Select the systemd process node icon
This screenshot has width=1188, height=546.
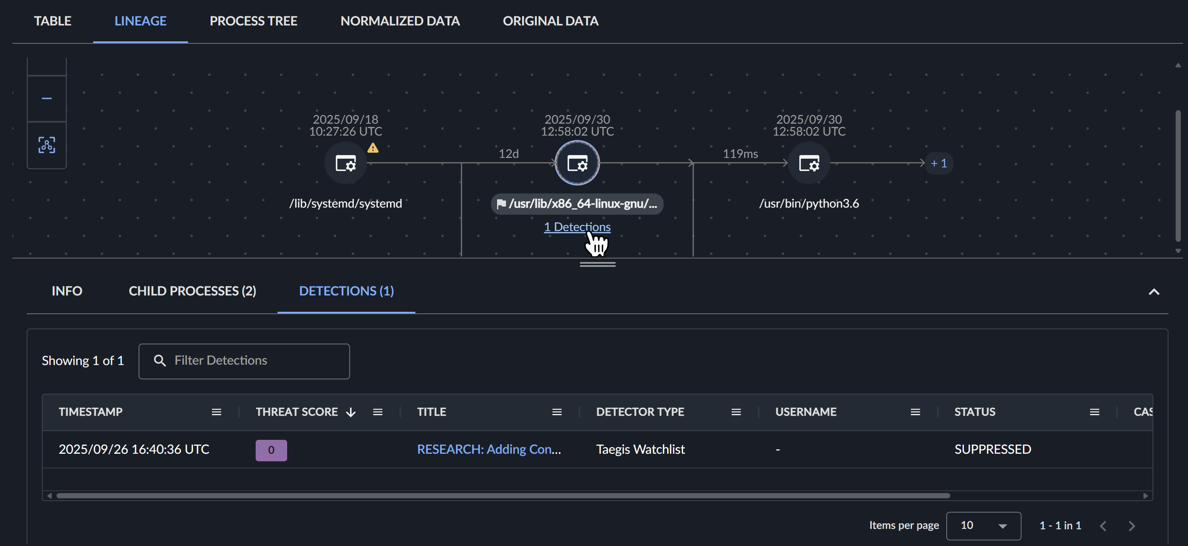pos(345,163)
